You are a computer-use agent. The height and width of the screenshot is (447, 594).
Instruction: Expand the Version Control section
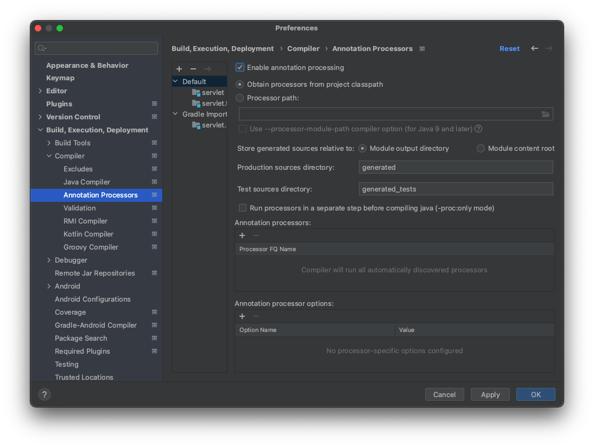[40, 117]
